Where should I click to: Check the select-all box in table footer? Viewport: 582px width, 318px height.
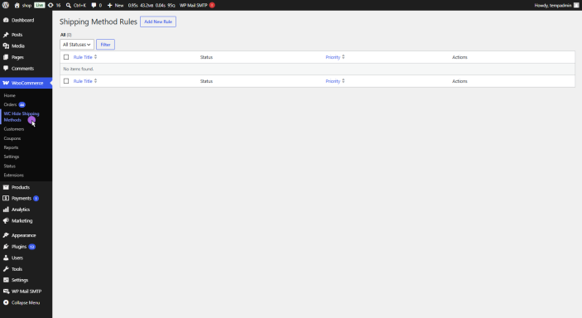pos(66,81)
